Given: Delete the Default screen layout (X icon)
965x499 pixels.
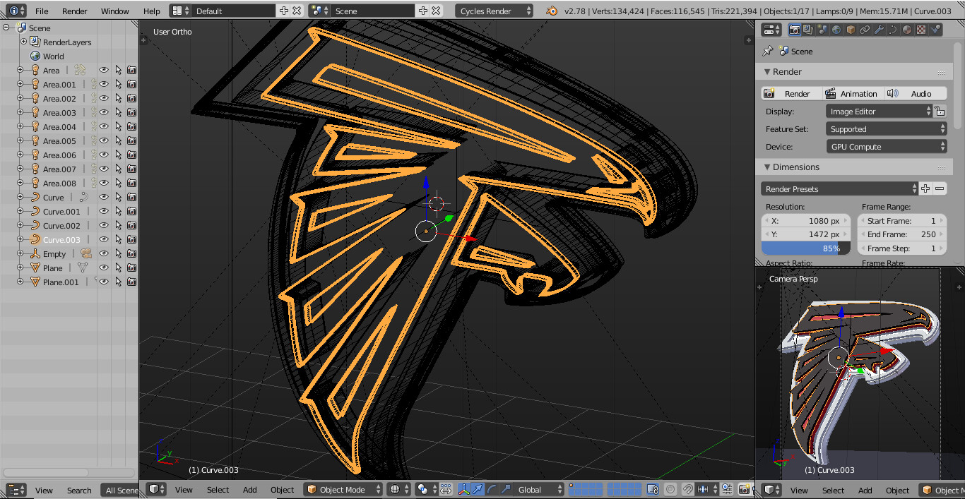Looking at the screenshot, I should (x=297, y=11).
